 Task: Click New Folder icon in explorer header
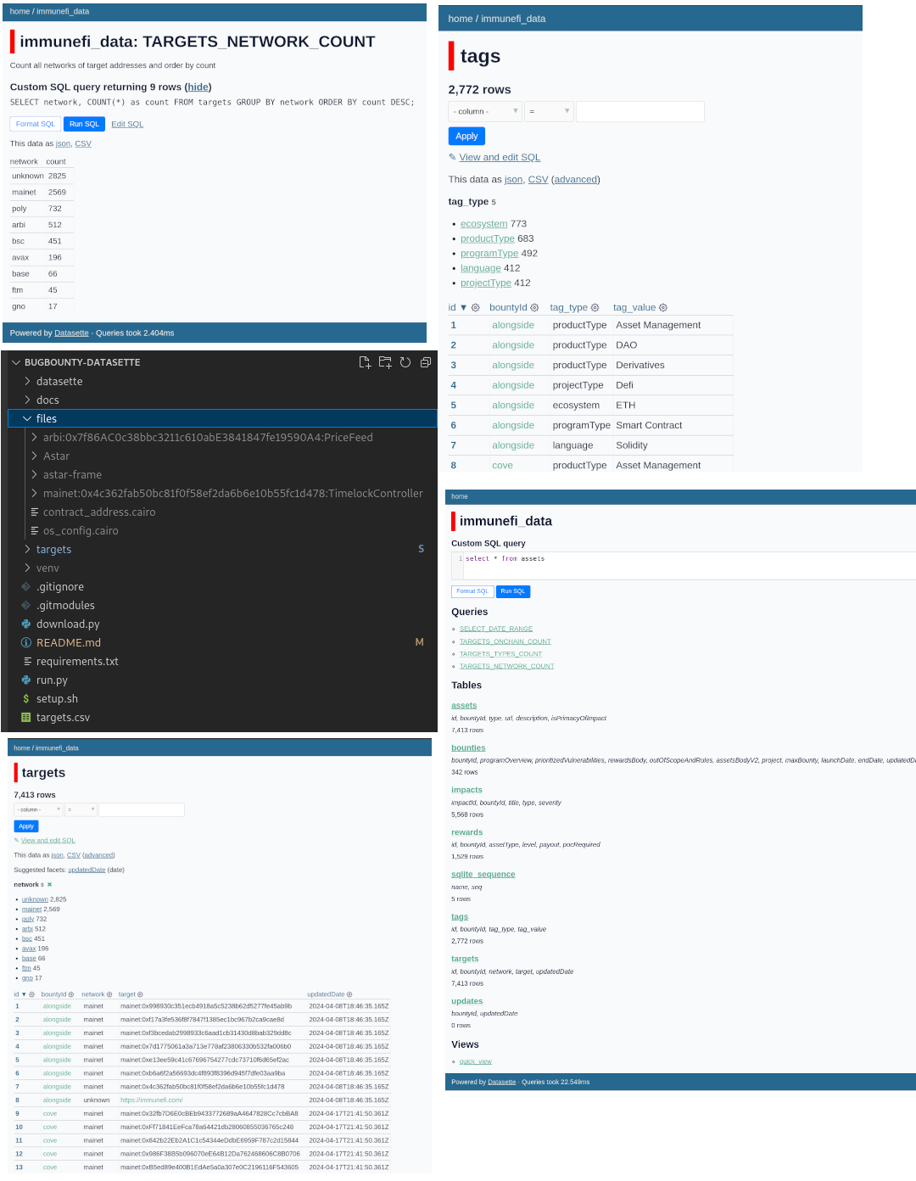coord(385,362)
